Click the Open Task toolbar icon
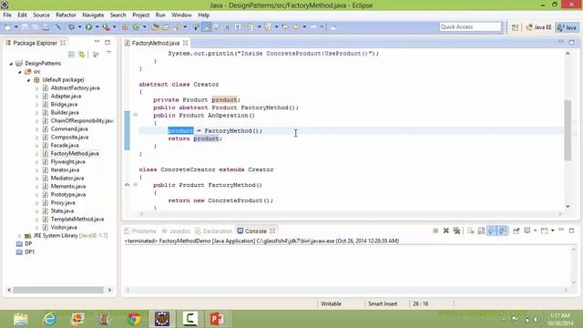 click(x=165, y=26)
